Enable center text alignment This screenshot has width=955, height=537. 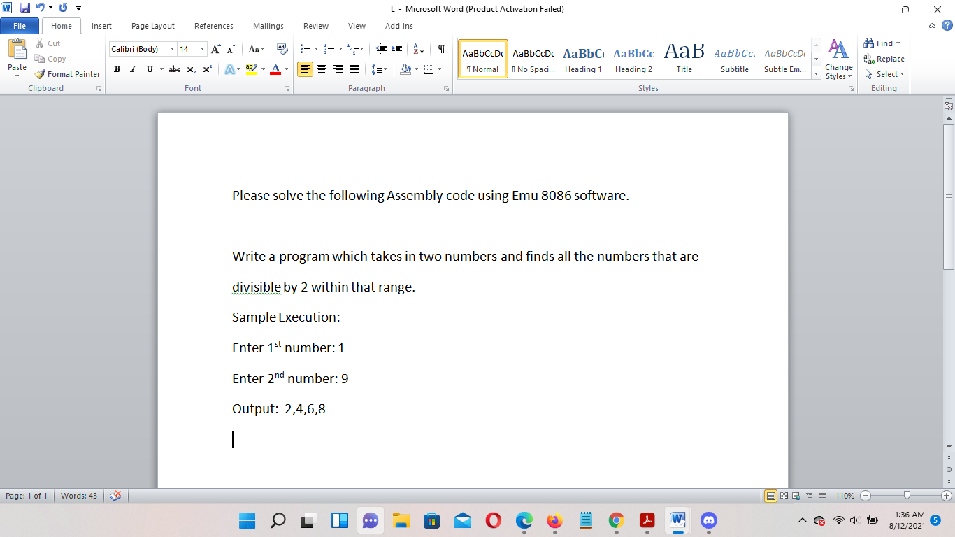coord(321,69)
